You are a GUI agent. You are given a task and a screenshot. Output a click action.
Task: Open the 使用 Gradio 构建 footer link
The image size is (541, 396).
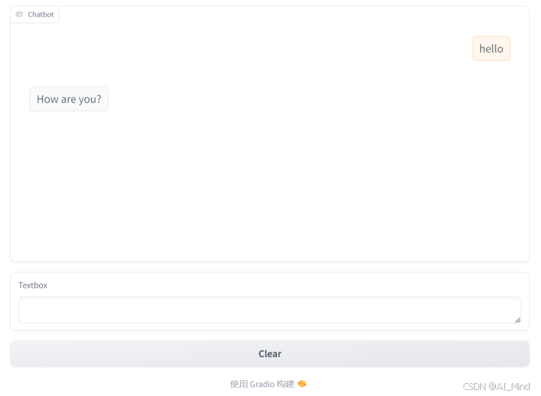(x=268, y=384)
